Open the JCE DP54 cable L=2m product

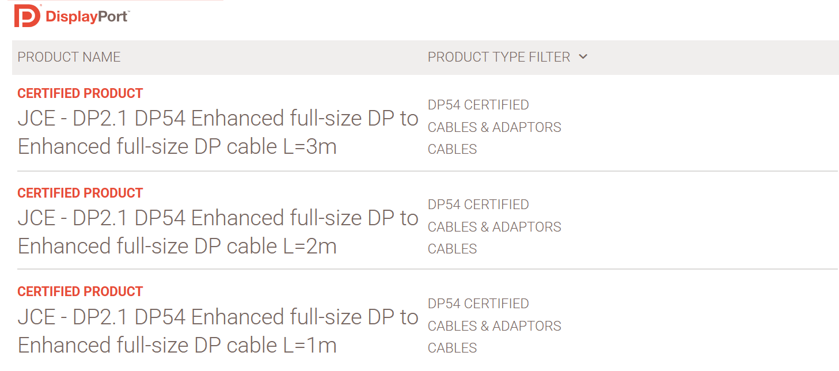[218, 232]
